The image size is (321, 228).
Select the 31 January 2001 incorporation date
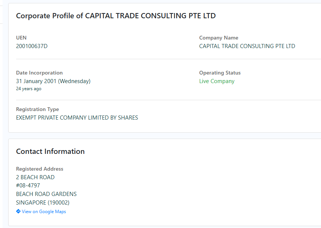pos(53,81)
